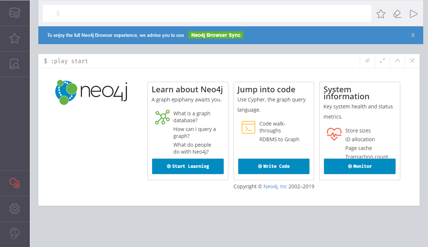Open the Cloud Browser Sync sidebar icon
Viewport: 428px width, 247px height.
click(15, 183)
